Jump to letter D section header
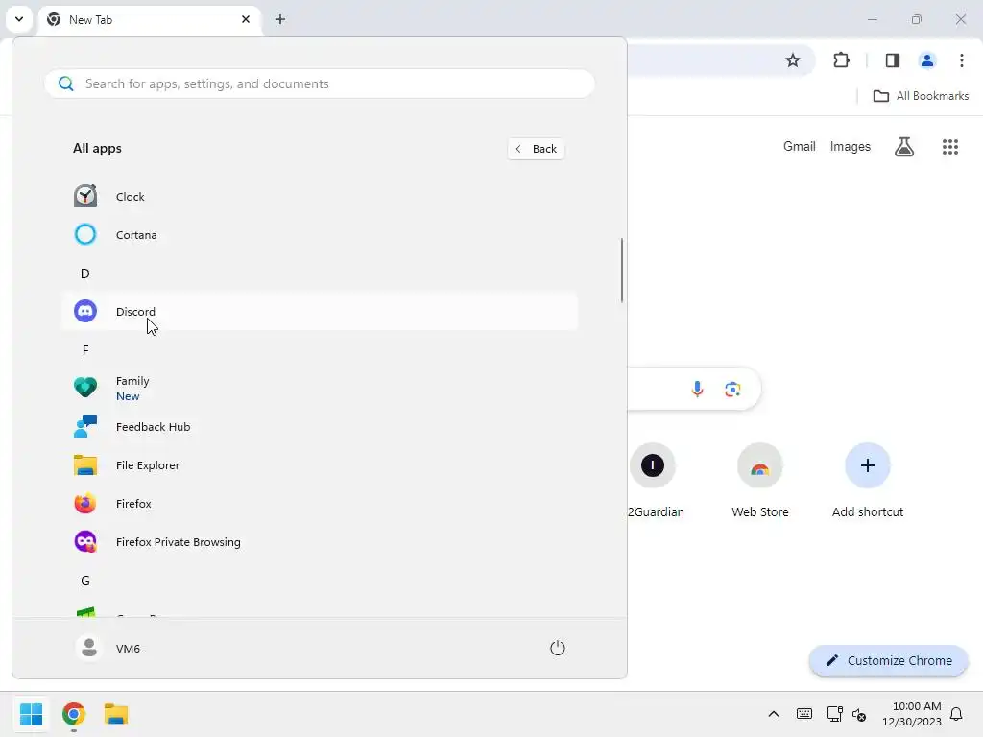The image size is (983, 737). pyautogui.click(x=85, y=273)
